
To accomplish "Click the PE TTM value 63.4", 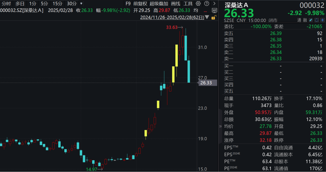I will tap(267, 161).
